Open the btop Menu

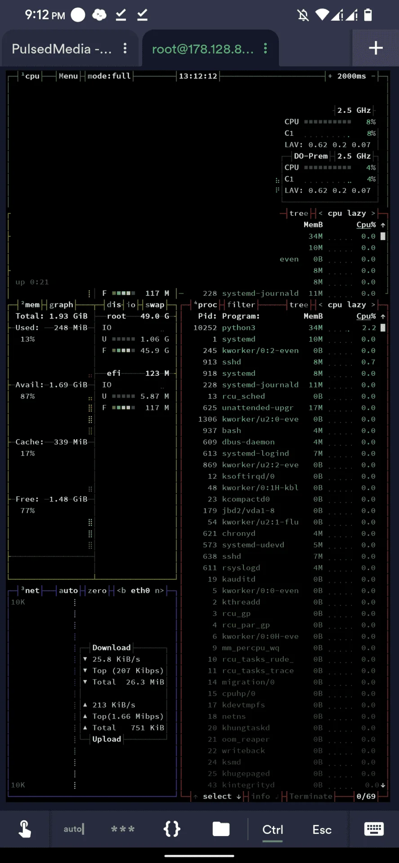tap(68, 76)
